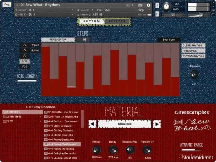Screen dimensions: 216x162
Task: Click the Sloppiness knob
Action: [x=194, y=75]
